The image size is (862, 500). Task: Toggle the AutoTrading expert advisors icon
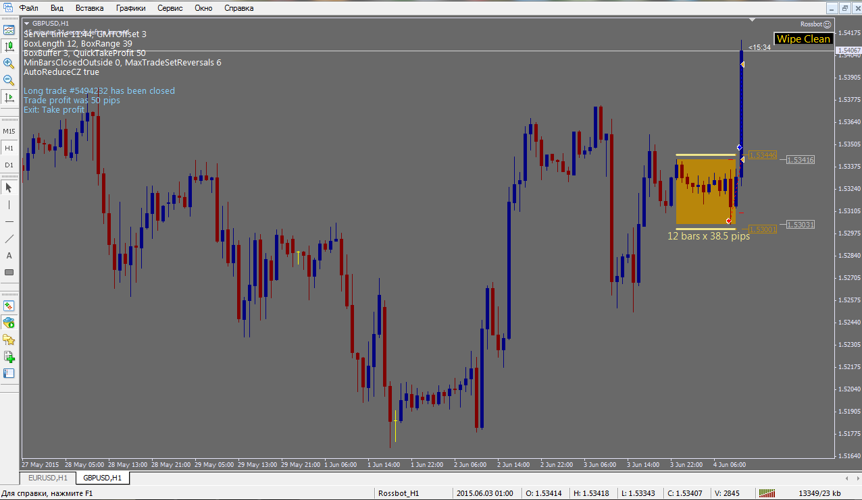point(9,323)
